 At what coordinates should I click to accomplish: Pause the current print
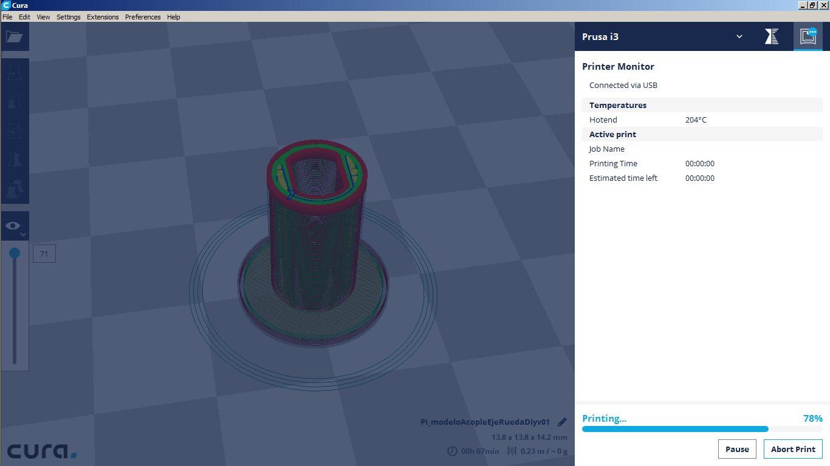pos(737,449)
